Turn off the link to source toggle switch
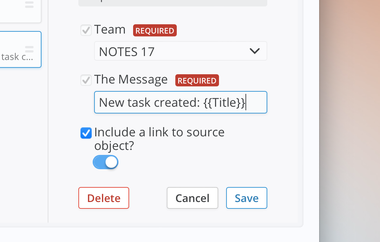The image size is (380, 242). pos(106,162)
